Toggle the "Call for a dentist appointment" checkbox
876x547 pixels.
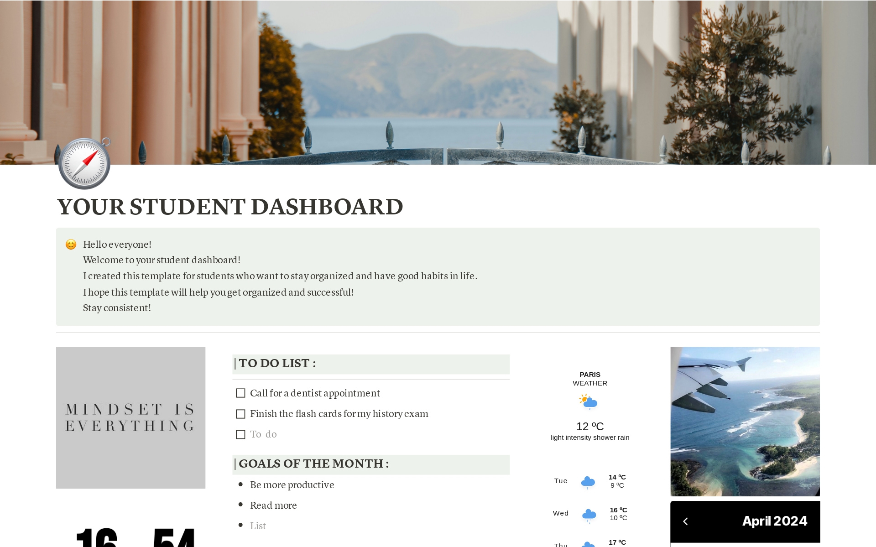(240, 393)
